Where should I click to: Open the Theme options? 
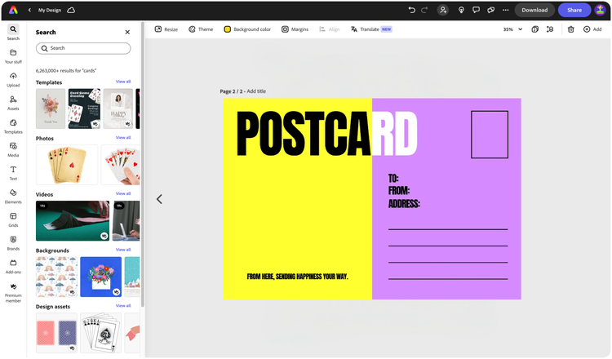pyautogui.click(x=201, y=29)
